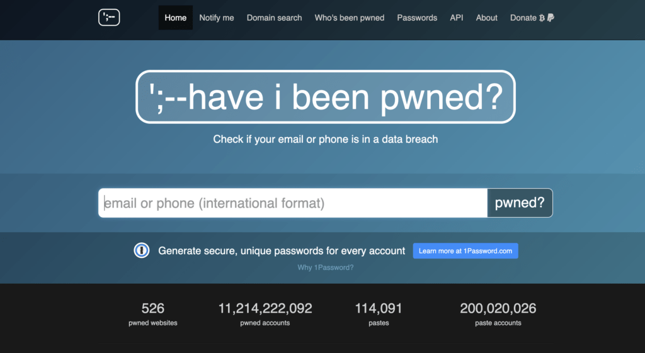The image size is (645, 353).
Task: Open the API menu item
Action: click(457, 18)
